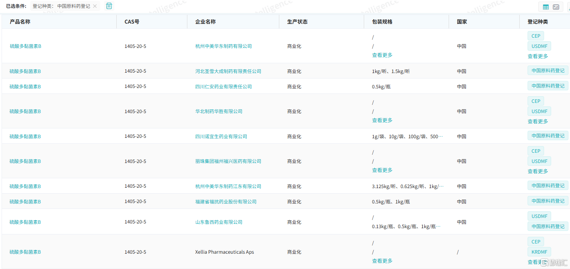
Task: Click USDMF tag in 丽珠集团福州福兴 row
Action: point(539,161)
